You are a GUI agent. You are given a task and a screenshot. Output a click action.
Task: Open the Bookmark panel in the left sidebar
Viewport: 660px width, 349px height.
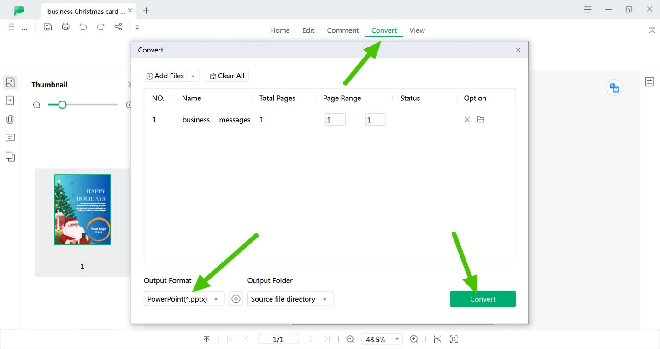click(10, 101)
